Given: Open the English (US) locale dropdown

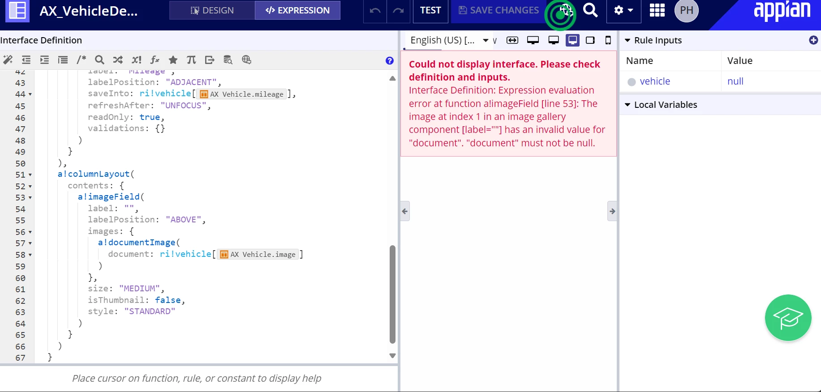Looking at the screenshot, I should tap(449, 40).
